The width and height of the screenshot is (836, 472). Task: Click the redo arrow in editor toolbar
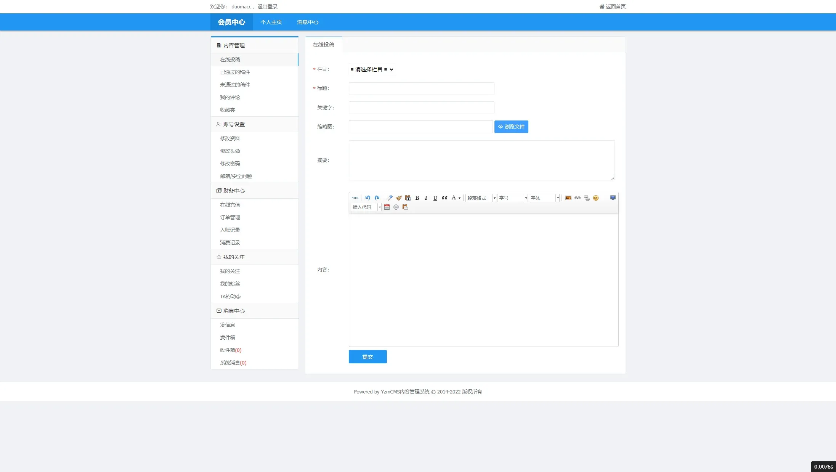point(377,198)
